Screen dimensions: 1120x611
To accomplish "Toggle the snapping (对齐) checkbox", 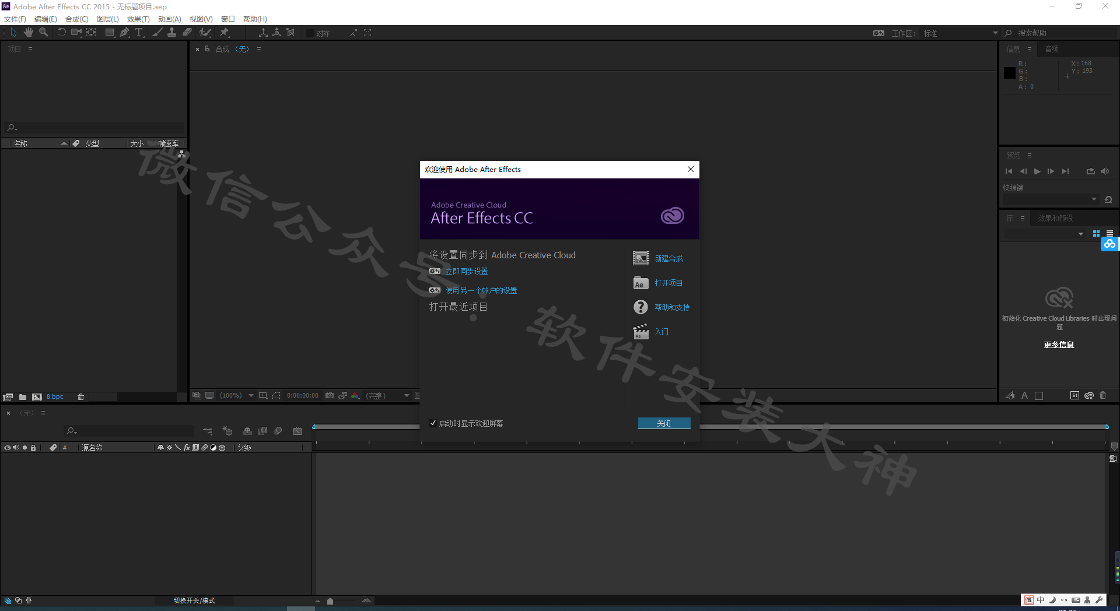I will coord(310,33).
